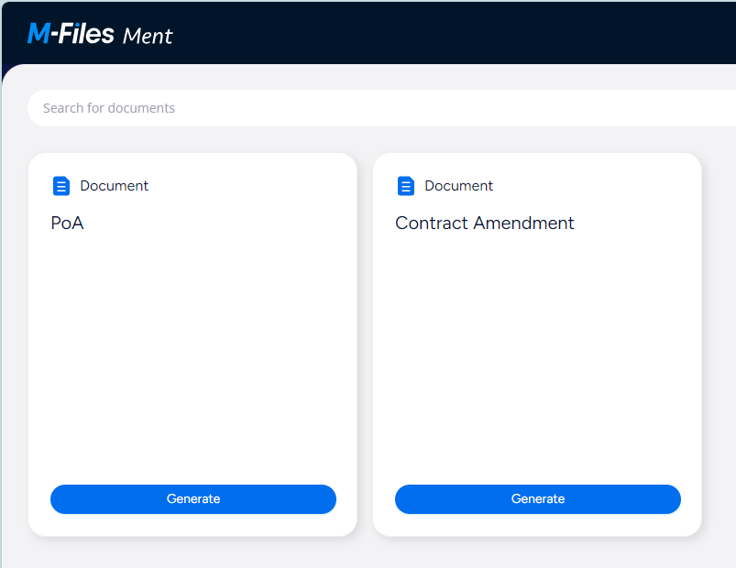Click the Document label on the Contract Amendment card
Screen dimensions: 736x568
458,185
